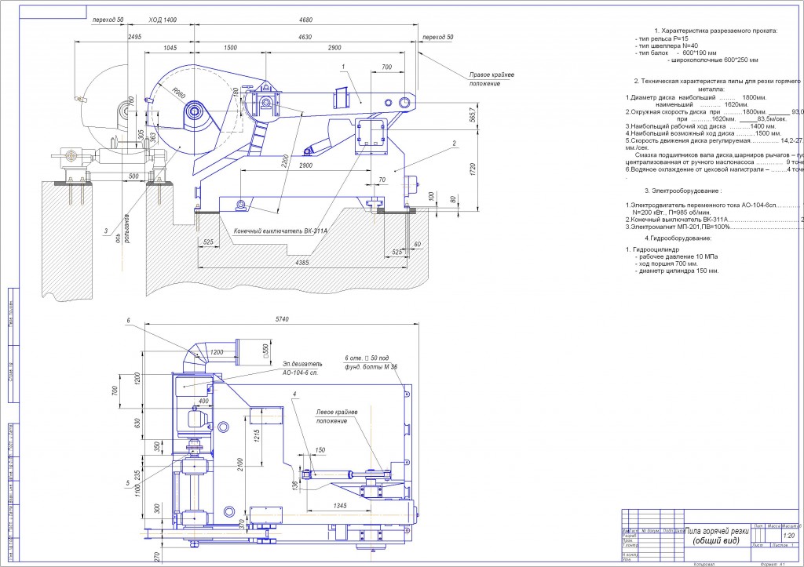Click the 4385 foundation dimension

[x=302, y=263]
